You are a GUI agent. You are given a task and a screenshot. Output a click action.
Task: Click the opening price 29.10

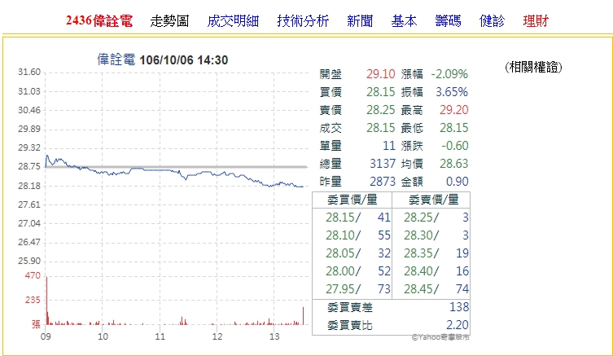[380, 74]
